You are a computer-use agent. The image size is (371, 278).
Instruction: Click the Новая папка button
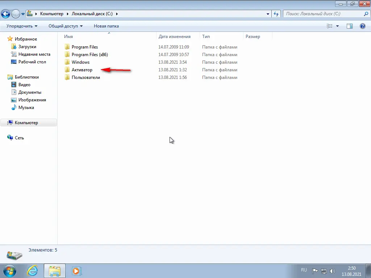click(x=106, y=26)
